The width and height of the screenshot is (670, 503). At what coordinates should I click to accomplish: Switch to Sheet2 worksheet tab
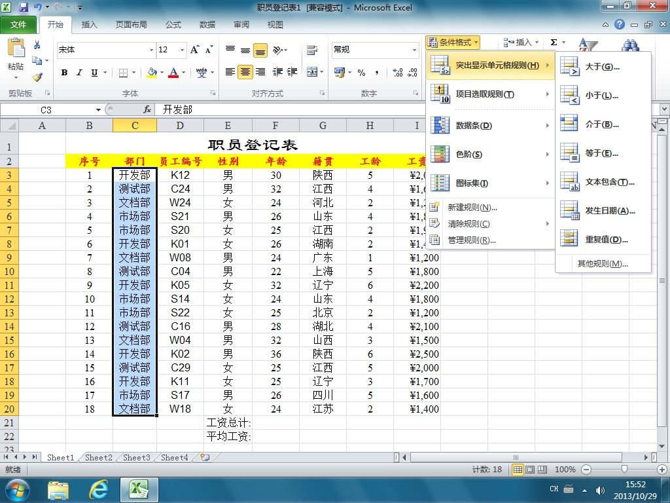pyautogui.click(x=98, y=458)
